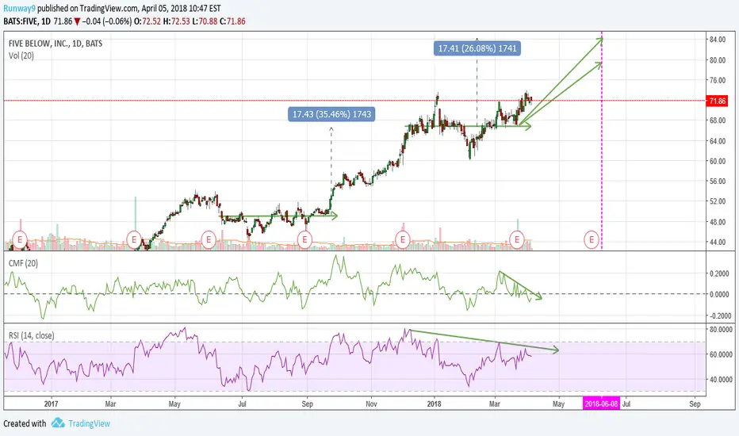Click the 84.00 price axis label

(718, 40)
